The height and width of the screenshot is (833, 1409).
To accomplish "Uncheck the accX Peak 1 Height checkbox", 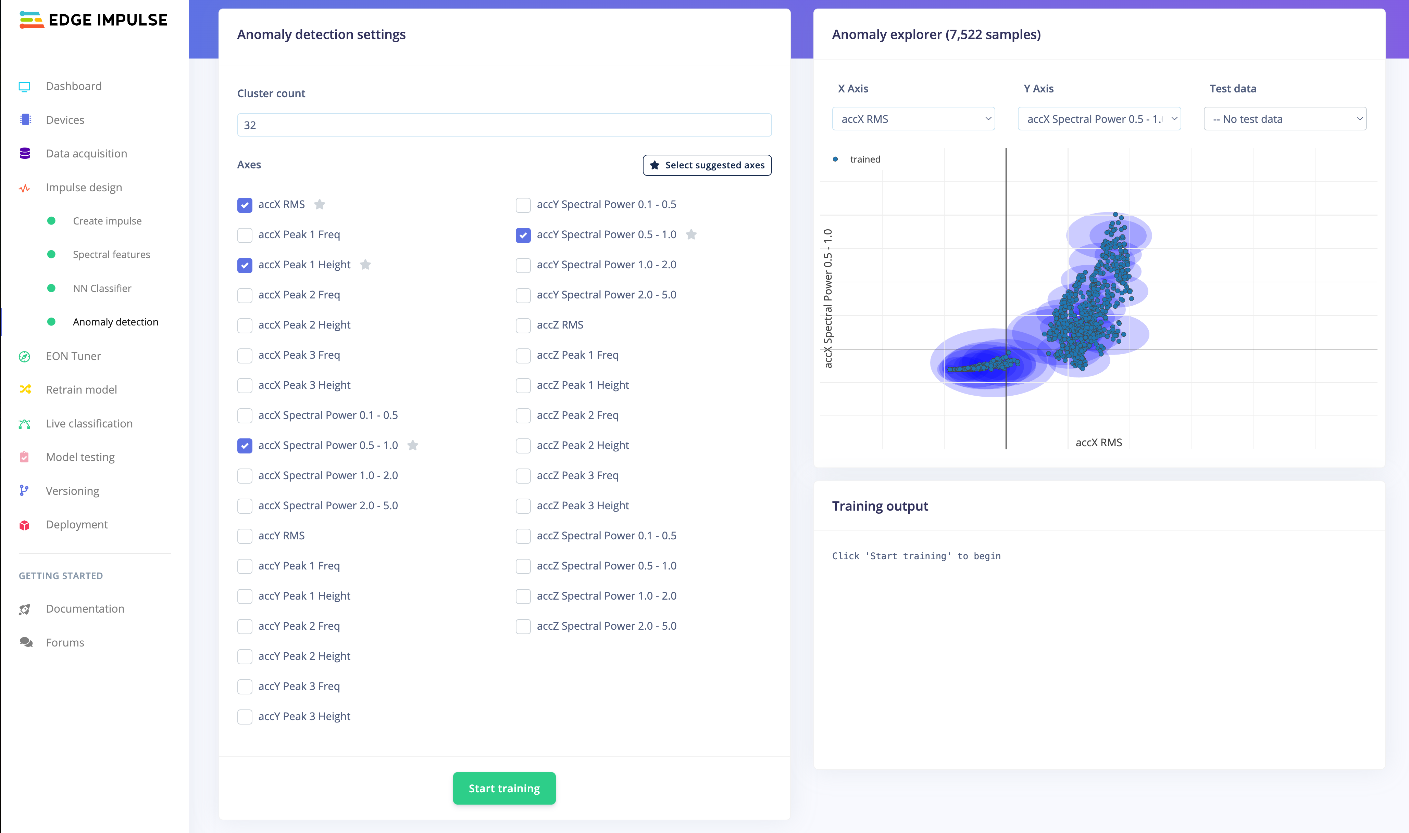I will coord(244,265).
